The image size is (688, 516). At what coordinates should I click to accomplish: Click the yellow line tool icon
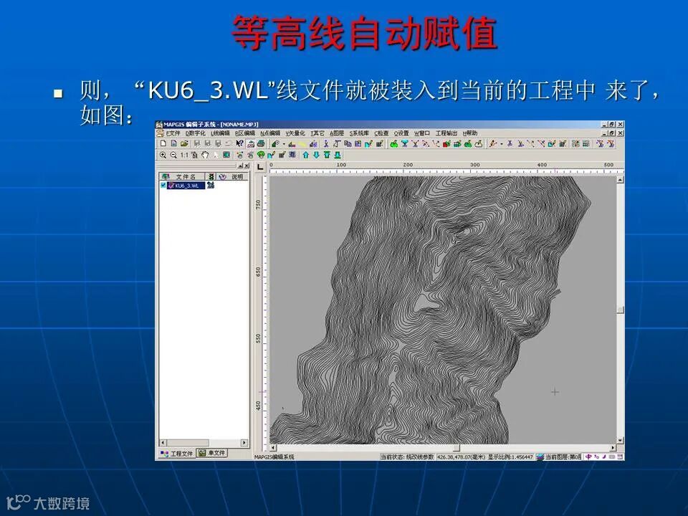(x=303, y=143)
